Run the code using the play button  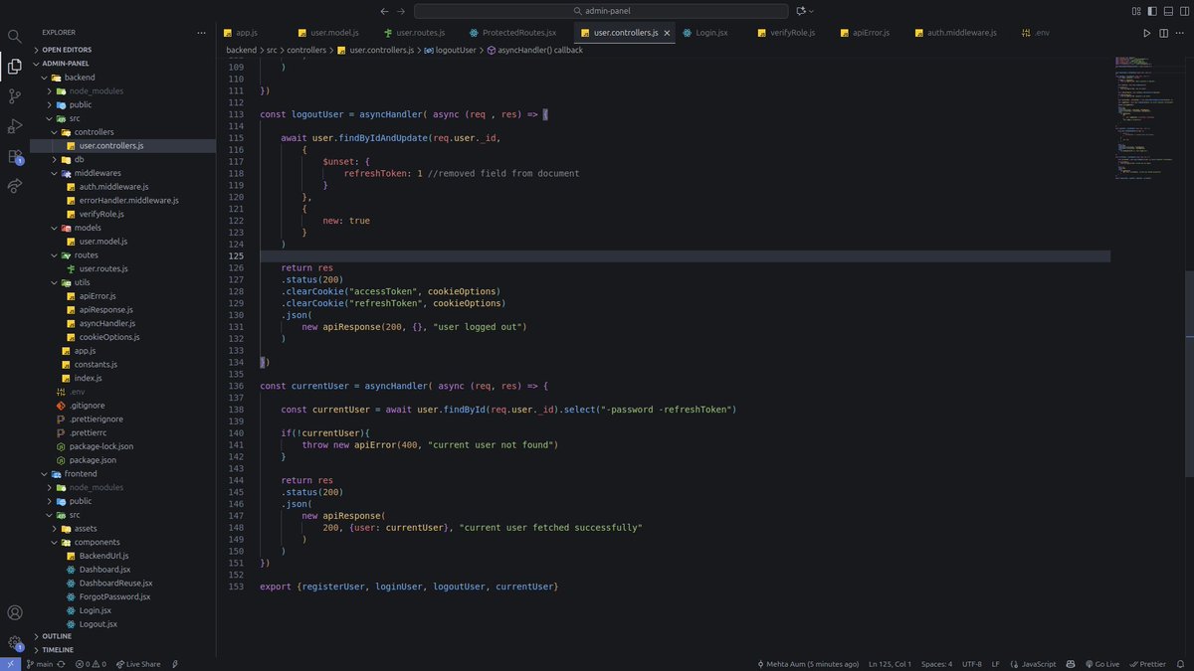pyautogui.click(x=1146, y=32)
